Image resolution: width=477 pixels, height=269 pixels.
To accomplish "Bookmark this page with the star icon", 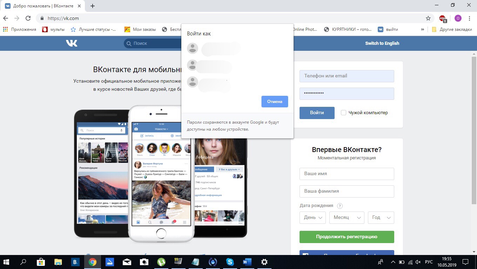I will click(x=428, y=18).
